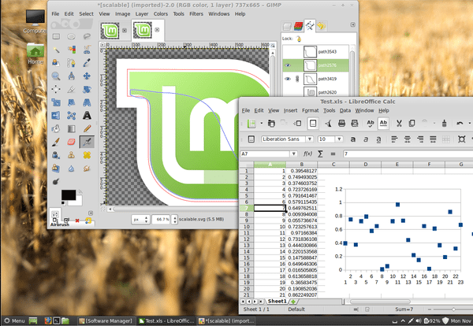
Task: Pick the Fuzzy Select magic wand tool
Action: coord(56,50)
